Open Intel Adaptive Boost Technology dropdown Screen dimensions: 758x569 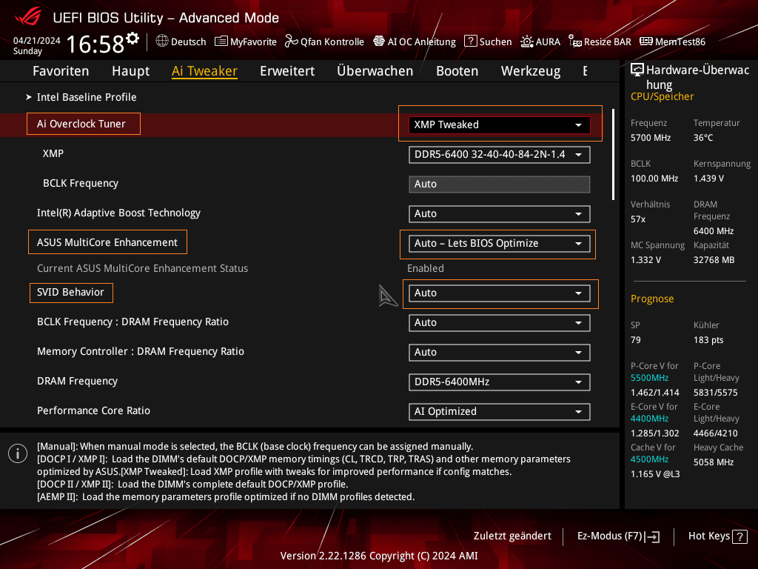[500, 214]
